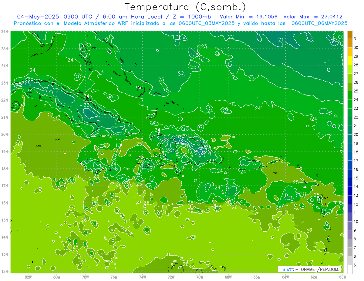
Task: Pick the legend color band between 29 and 30
Action: 350,52
